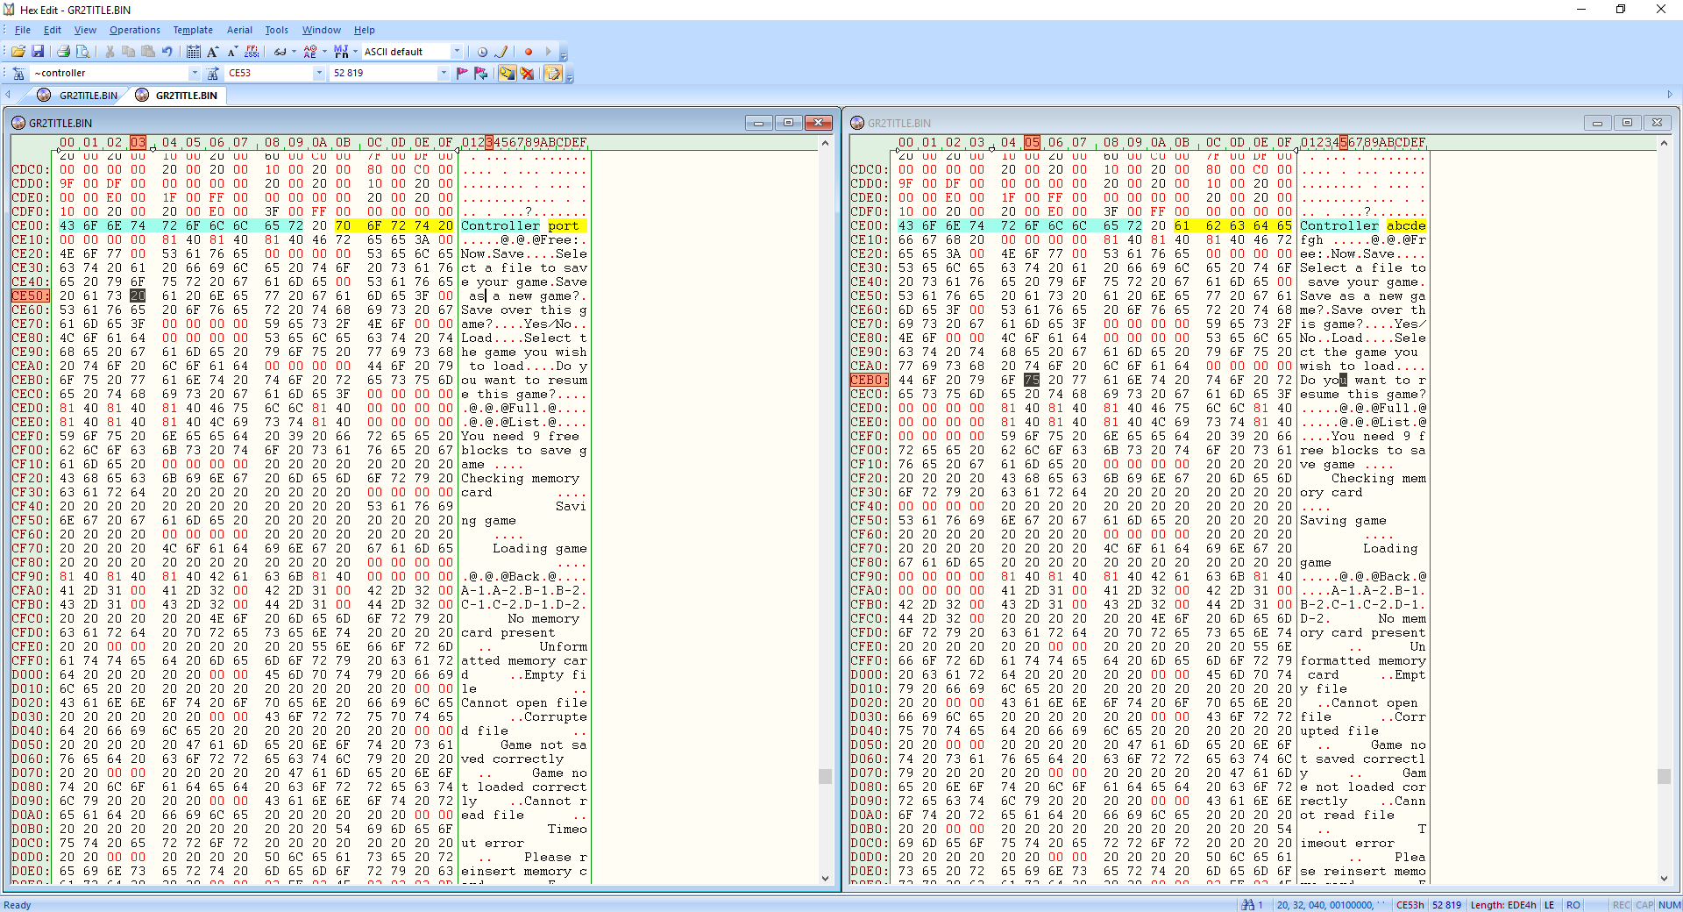Viewport: 1683px width, 912px height.
Task: Toggle the RO read-only status indicator
Action: point(1573,905)
